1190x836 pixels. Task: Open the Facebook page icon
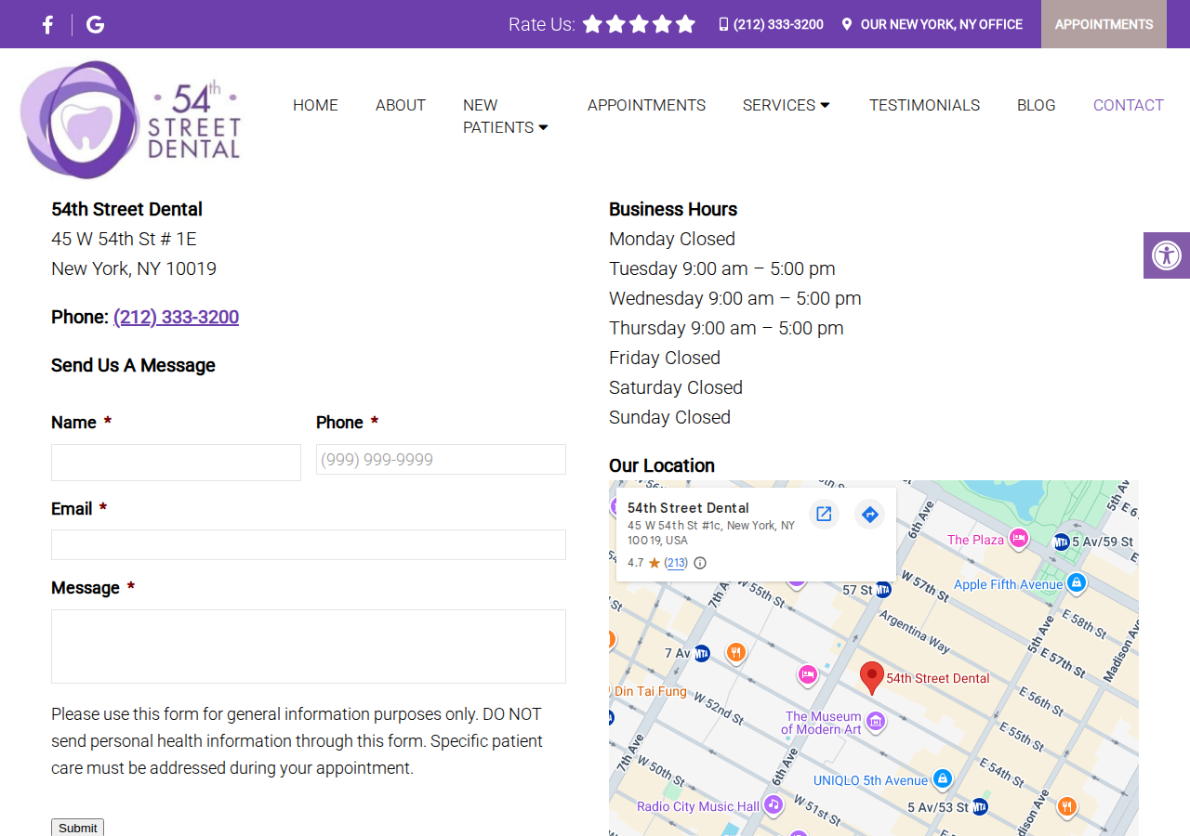(47, 25)
